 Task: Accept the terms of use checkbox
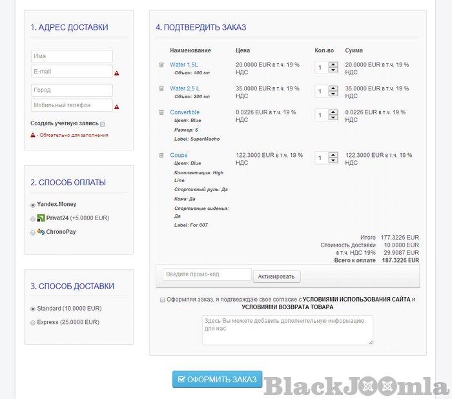[x=161, y=300]
